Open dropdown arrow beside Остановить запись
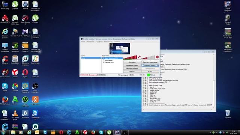Viewport: 240px width, 135px height. click(x=158, y=65)
